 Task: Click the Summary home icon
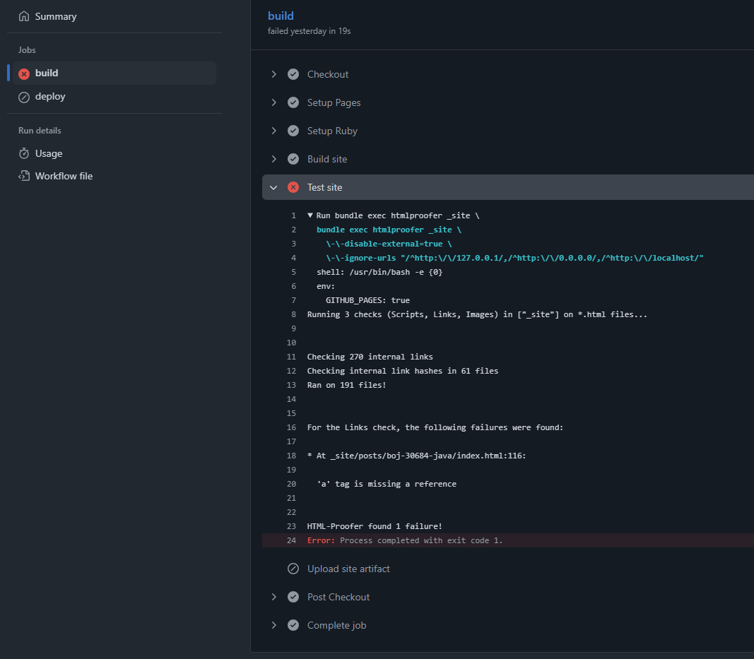coord(23,16)
